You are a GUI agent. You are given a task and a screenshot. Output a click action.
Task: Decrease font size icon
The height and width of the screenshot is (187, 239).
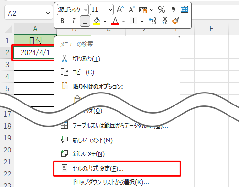pos(132,9)
